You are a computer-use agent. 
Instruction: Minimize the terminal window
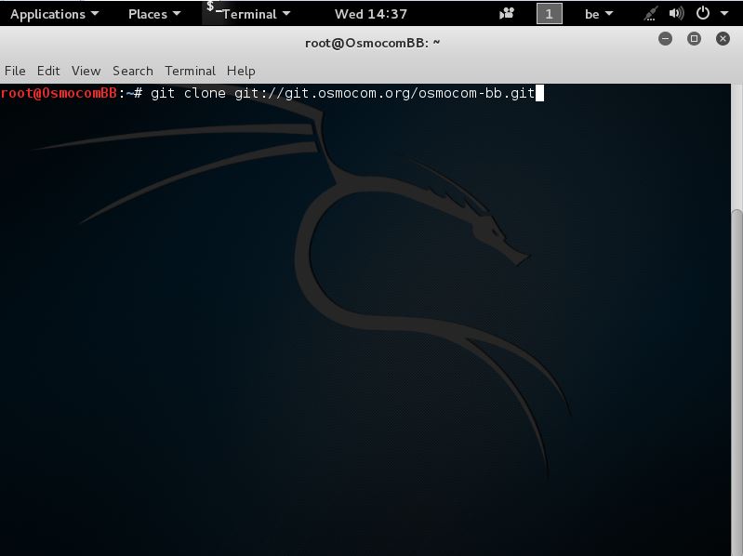(x=665, y=39)
